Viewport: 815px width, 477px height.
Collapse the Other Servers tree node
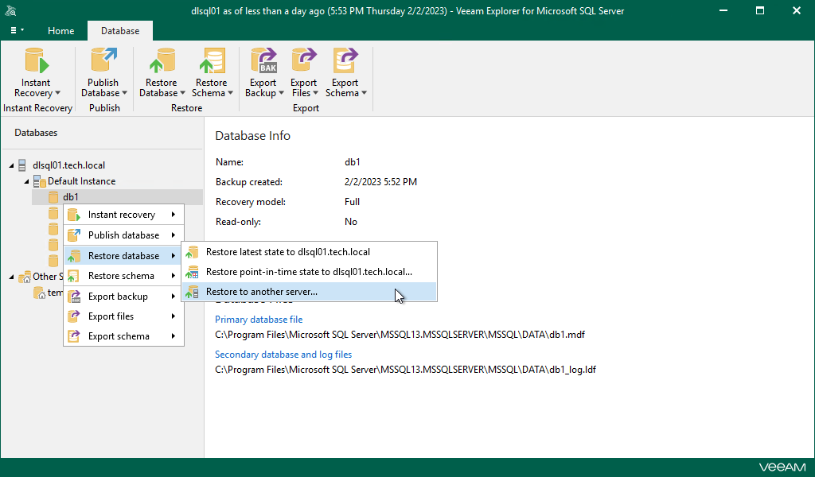[11, 277]
